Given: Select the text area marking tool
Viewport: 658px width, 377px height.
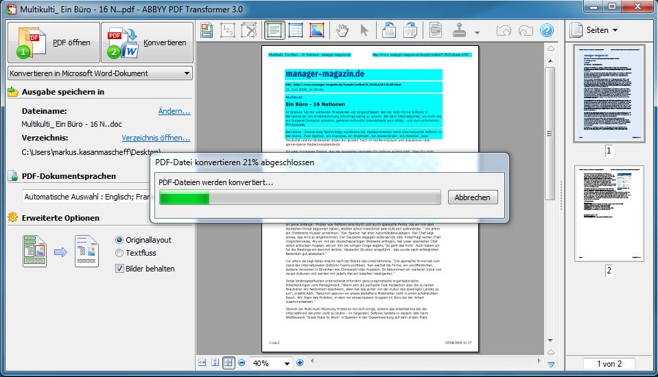Looking at the screenshot, I should pyautogui.click(x=275, y=31).
